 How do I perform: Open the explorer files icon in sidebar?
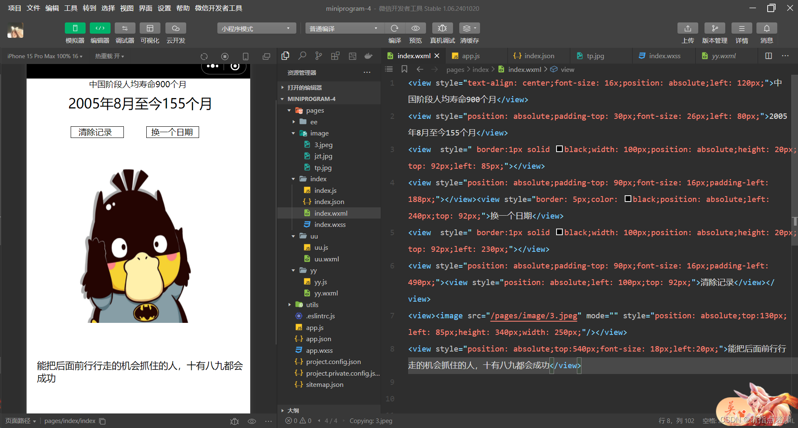pos(285,56)
